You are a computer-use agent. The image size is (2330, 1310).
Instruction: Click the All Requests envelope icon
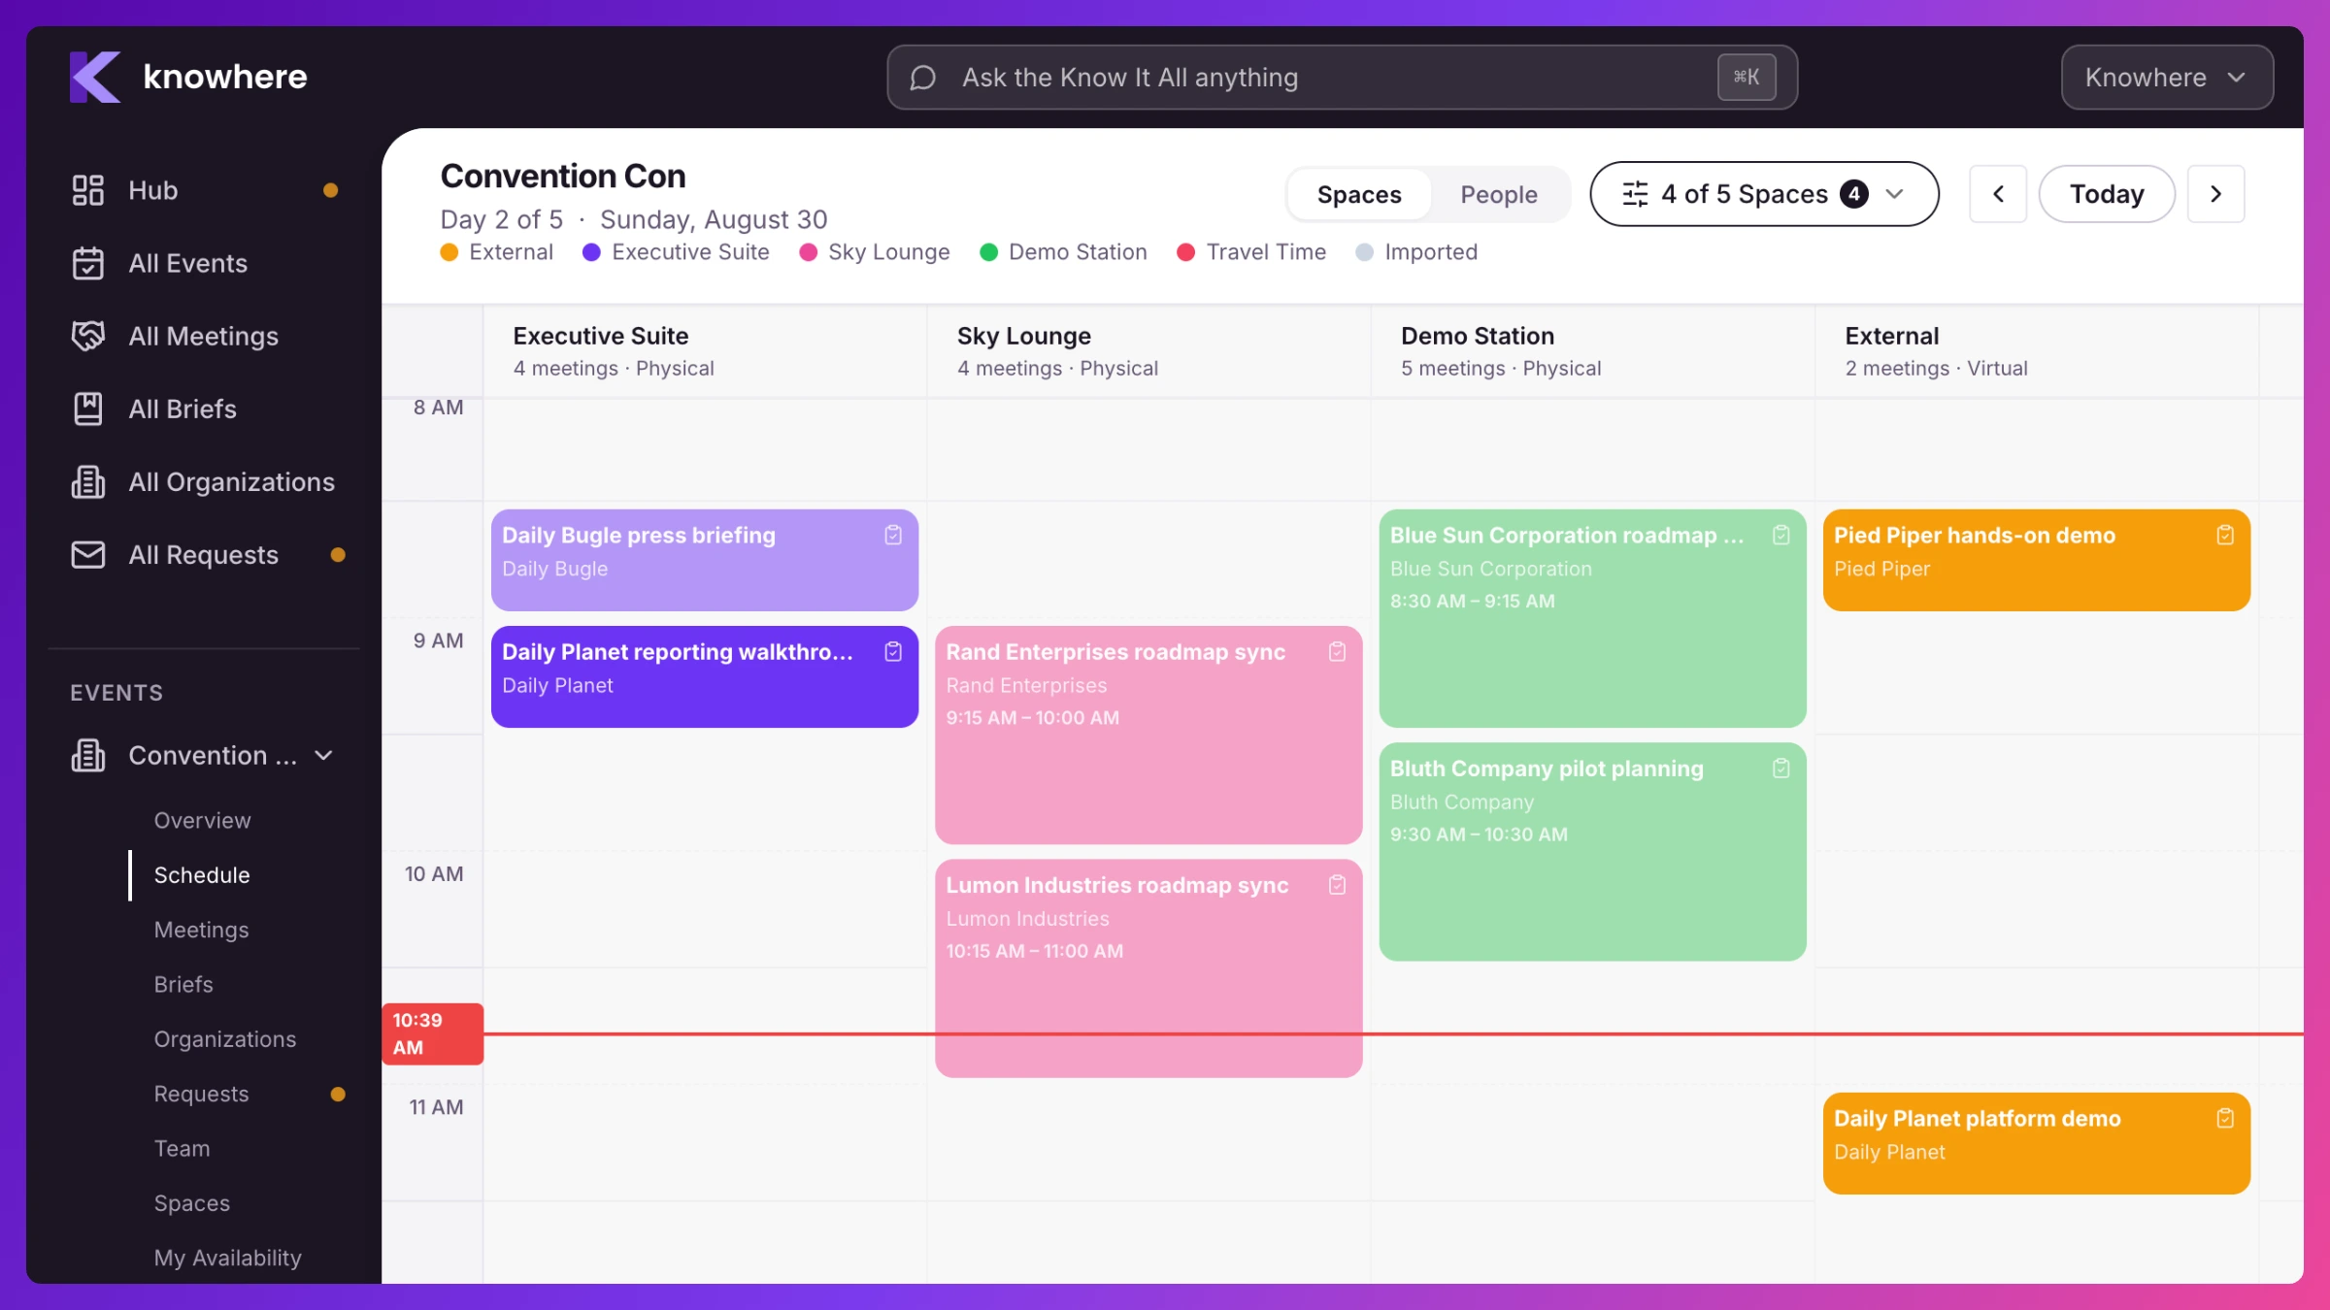point(87,554)
